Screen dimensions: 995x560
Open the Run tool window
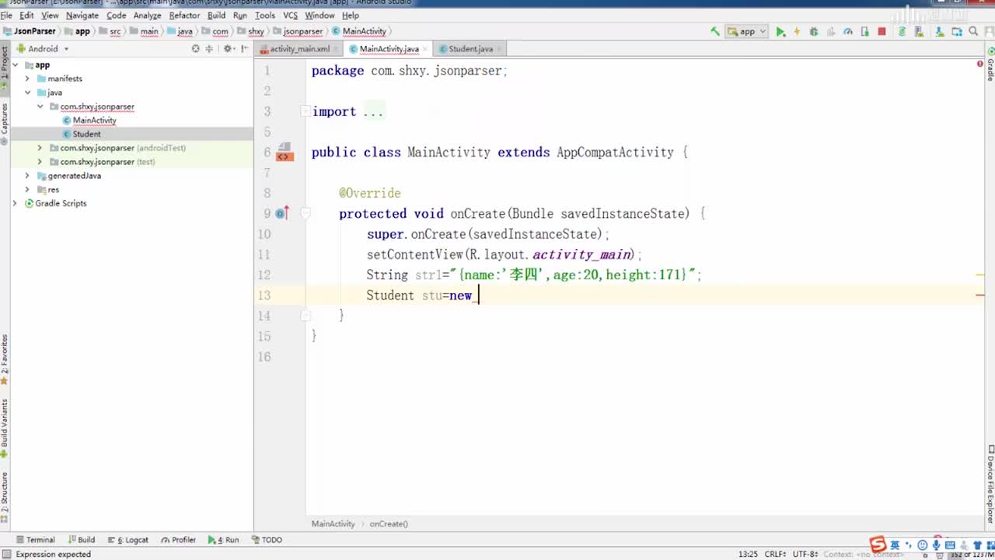(x=224, y=540)
